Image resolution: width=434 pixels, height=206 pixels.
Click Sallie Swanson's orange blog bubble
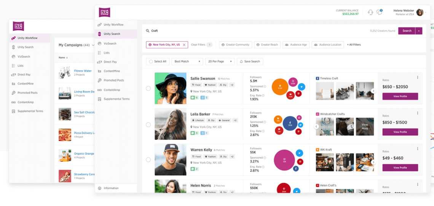tap(280, 87)
